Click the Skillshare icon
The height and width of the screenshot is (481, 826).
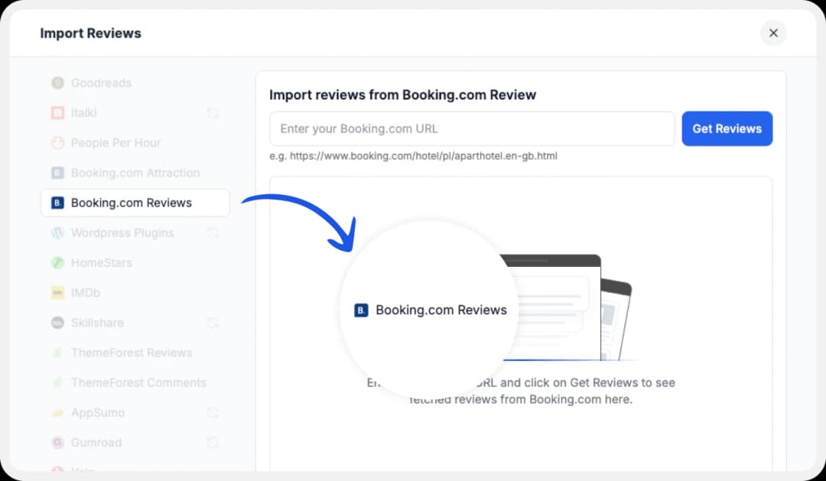point(57,323)
